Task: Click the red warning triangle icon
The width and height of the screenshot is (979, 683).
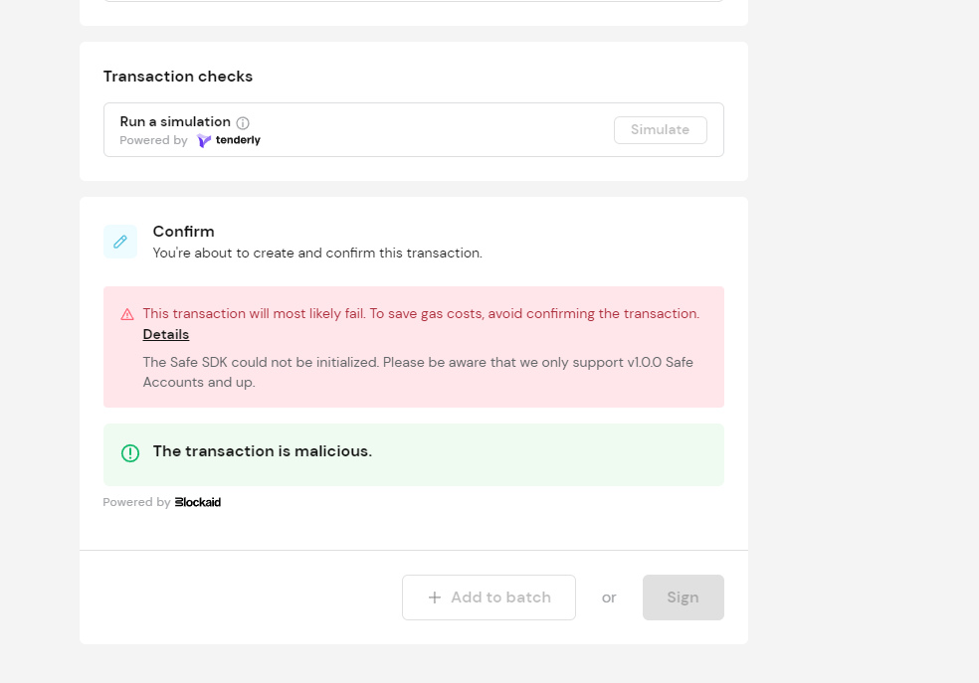Action: click(127, 314)
